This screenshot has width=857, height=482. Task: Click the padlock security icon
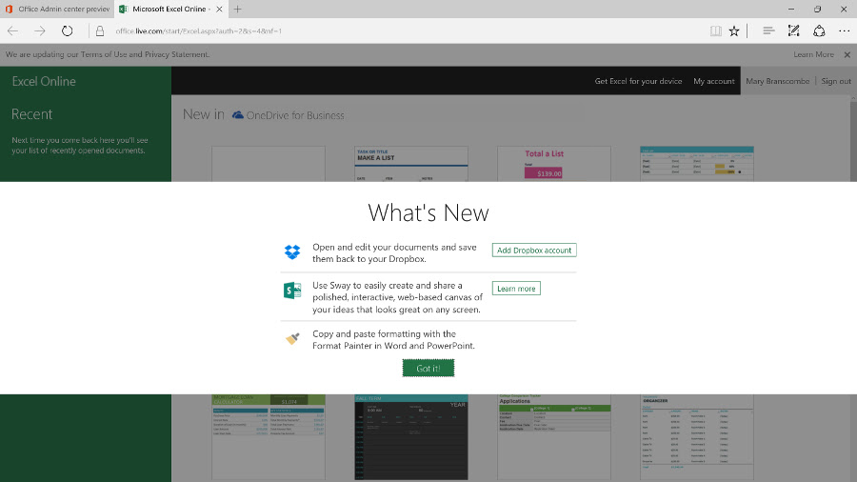(99, 31)
